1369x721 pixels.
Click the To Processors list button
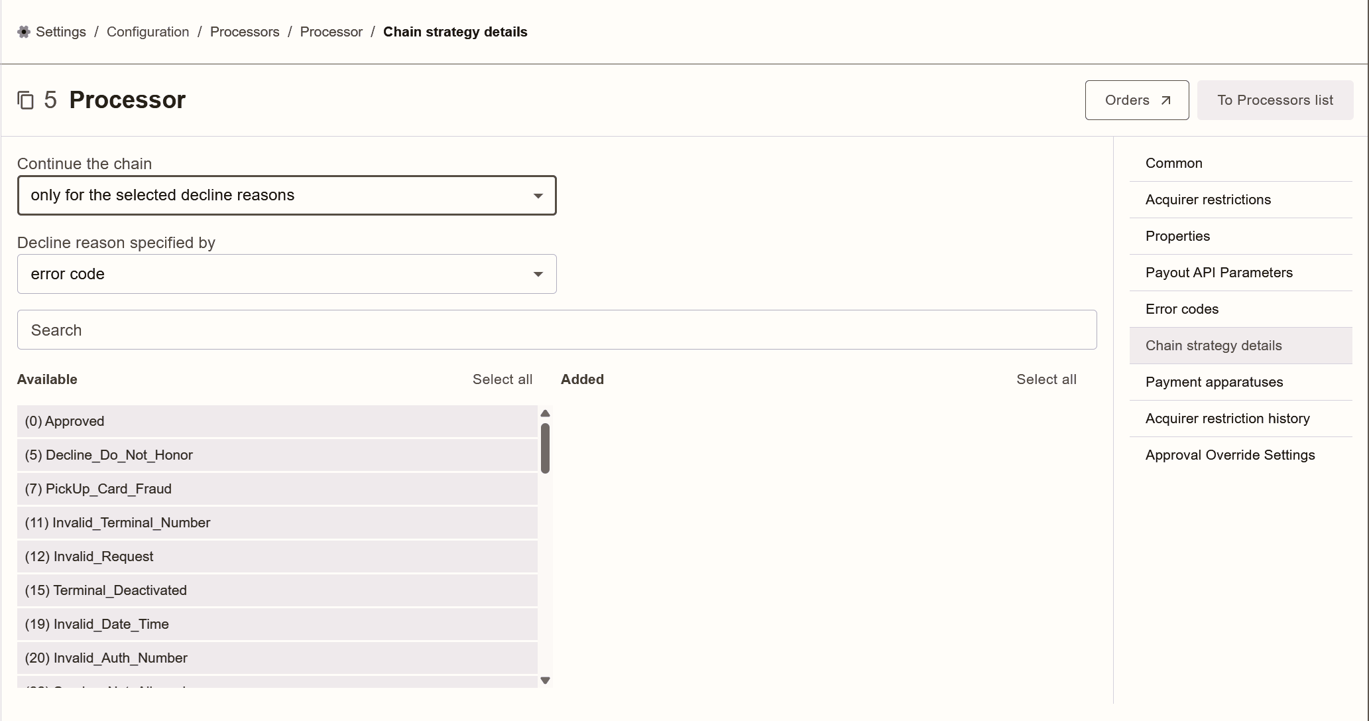click(x=1275, y=100)
